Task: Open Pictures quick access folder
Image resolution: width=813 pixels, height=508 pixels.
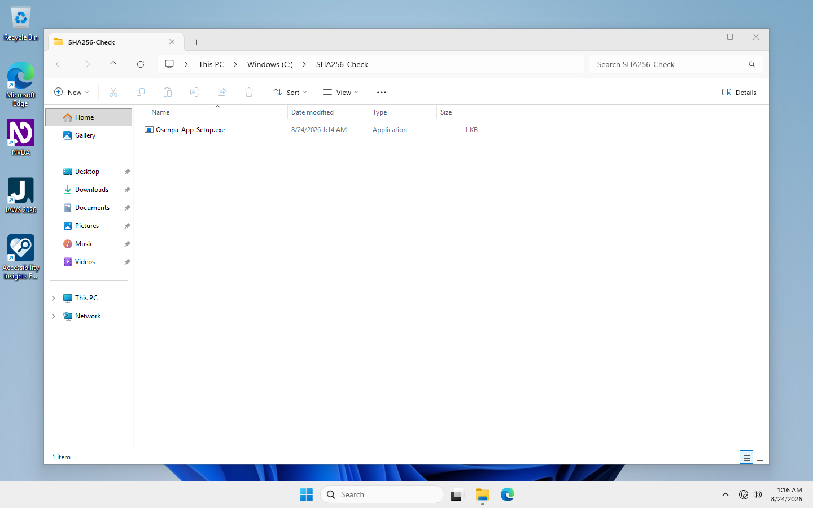Action: click(x=89, y=226)
